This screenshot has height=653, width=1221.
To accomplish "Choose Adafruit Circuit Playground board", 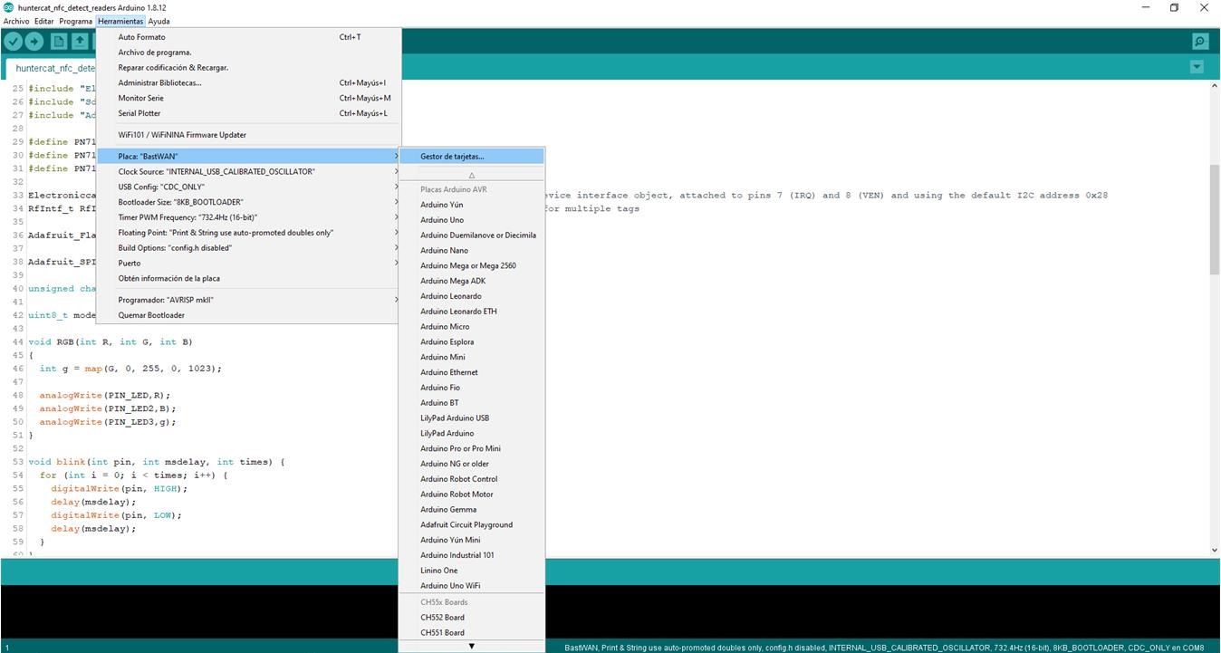I will pos(472,524).
